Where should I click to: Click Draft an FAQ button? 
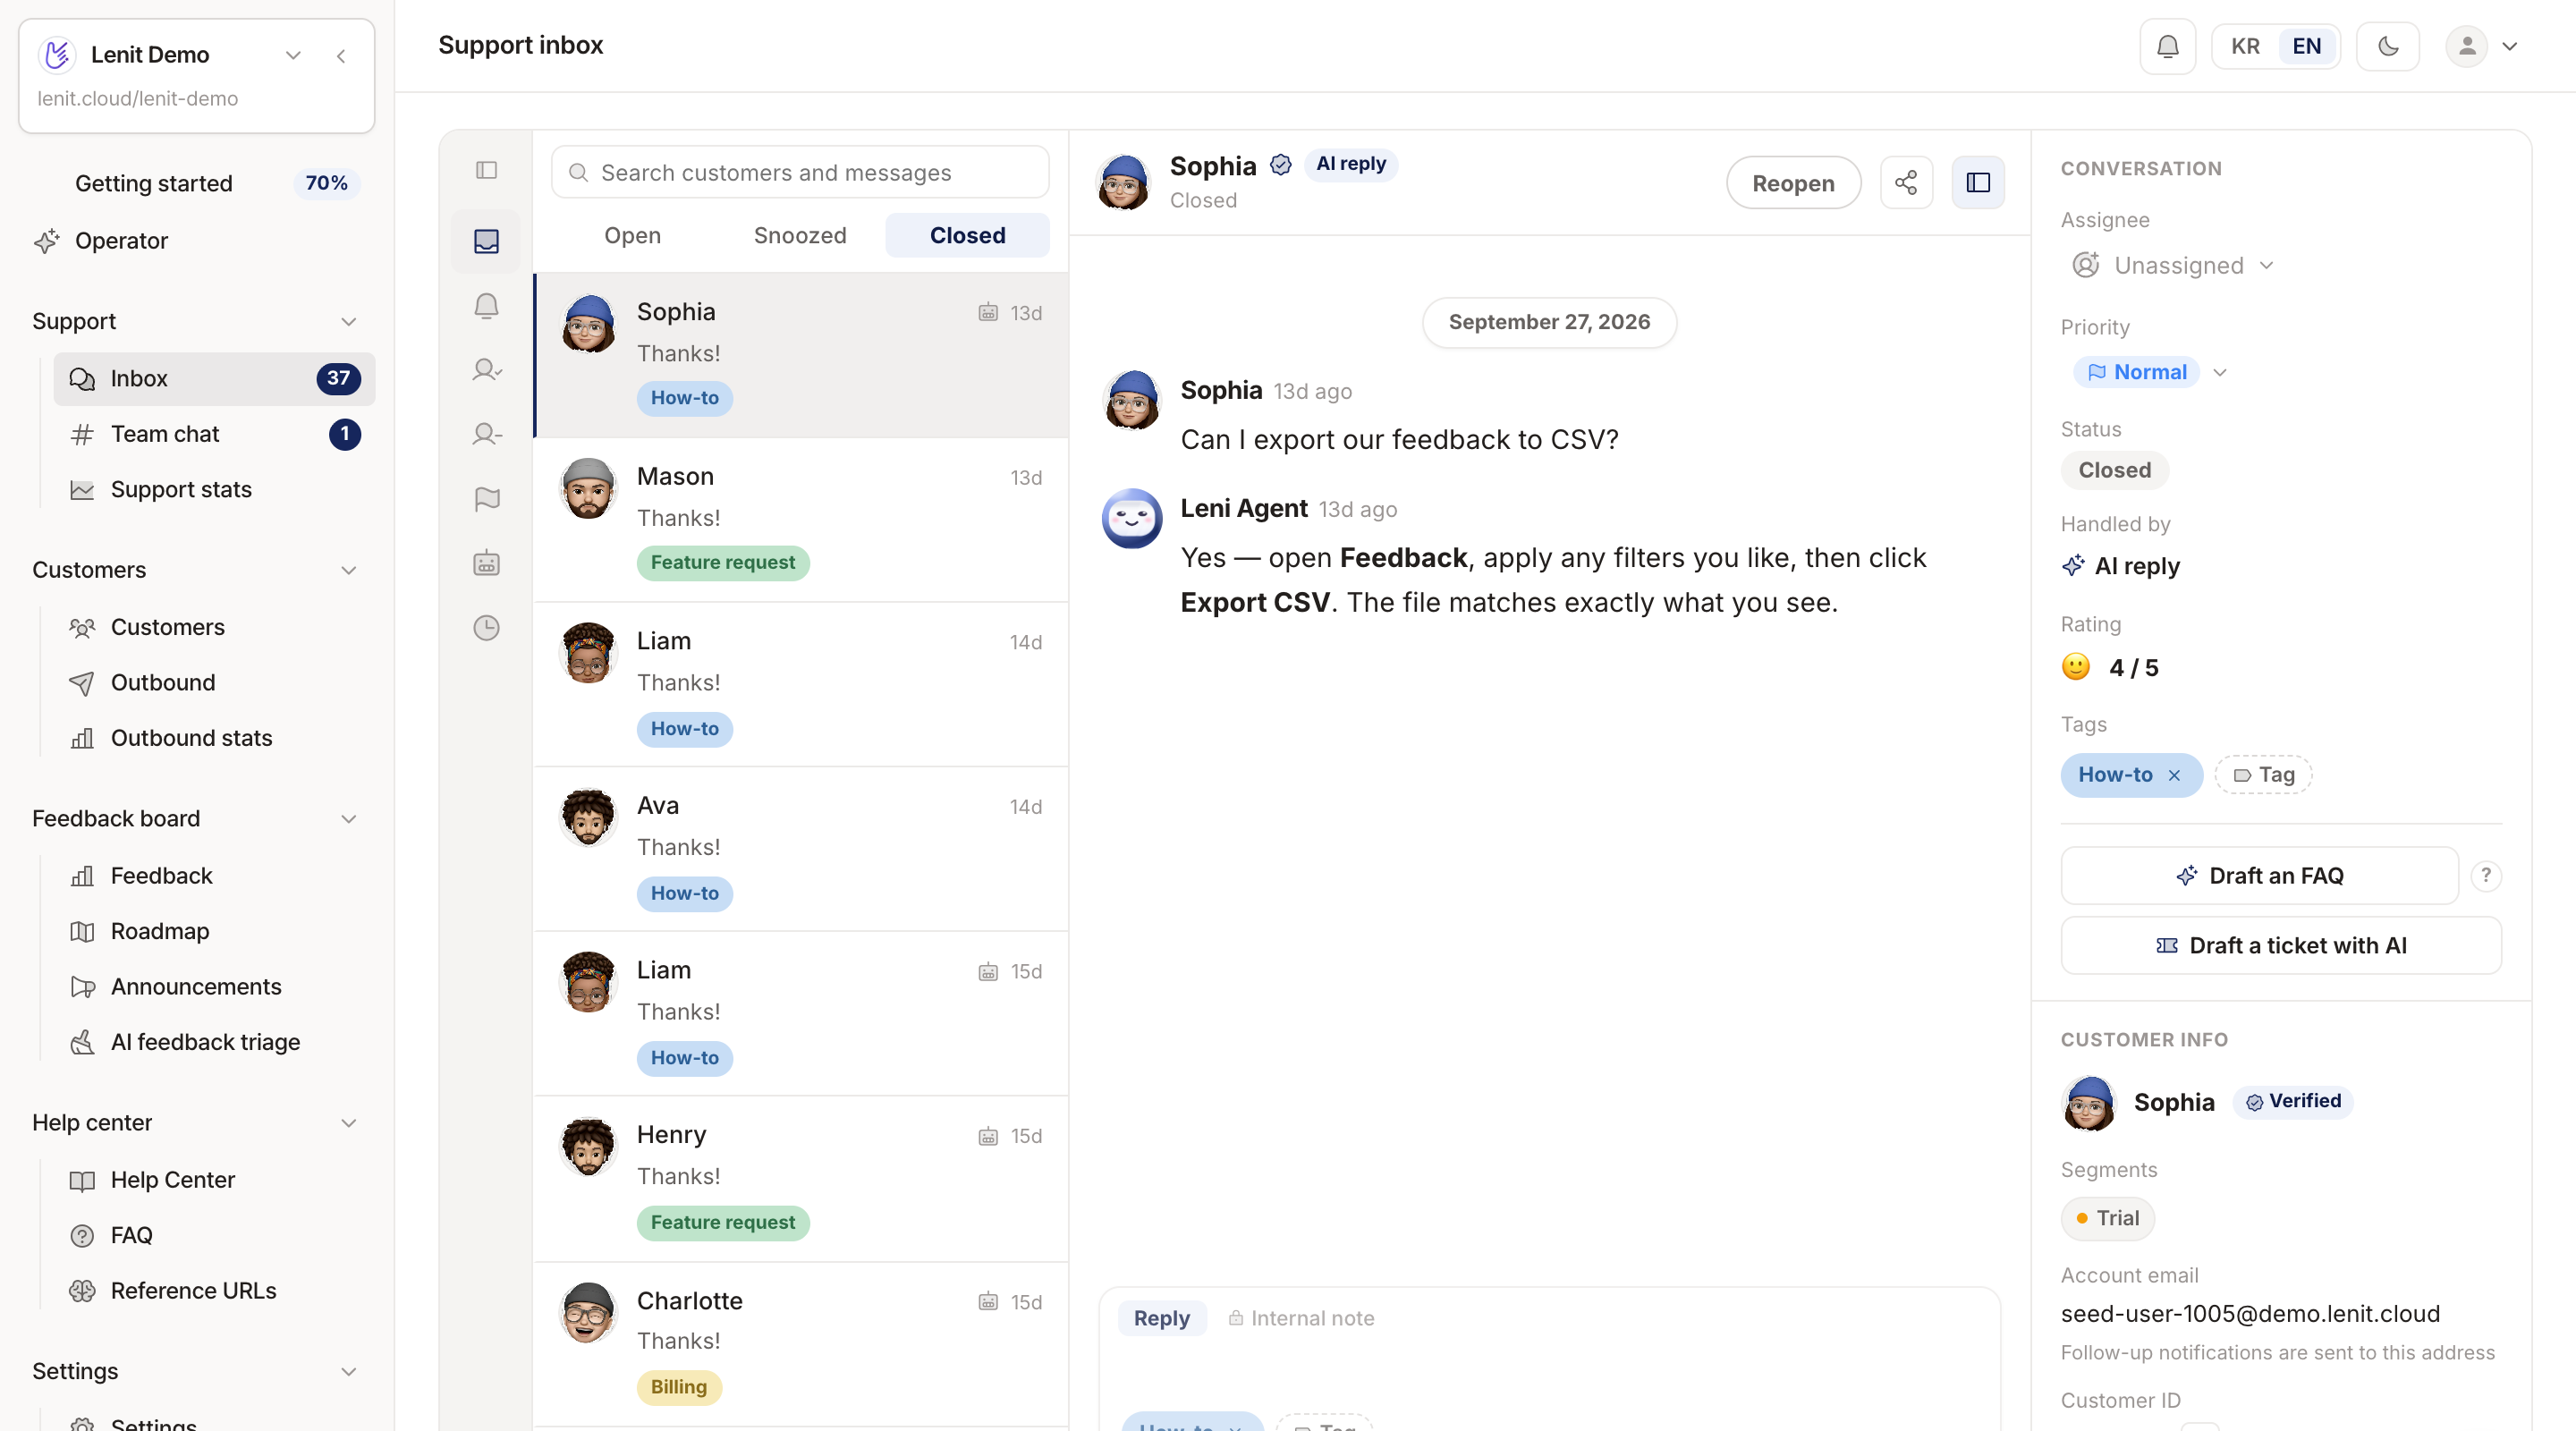click(2259, 876)
